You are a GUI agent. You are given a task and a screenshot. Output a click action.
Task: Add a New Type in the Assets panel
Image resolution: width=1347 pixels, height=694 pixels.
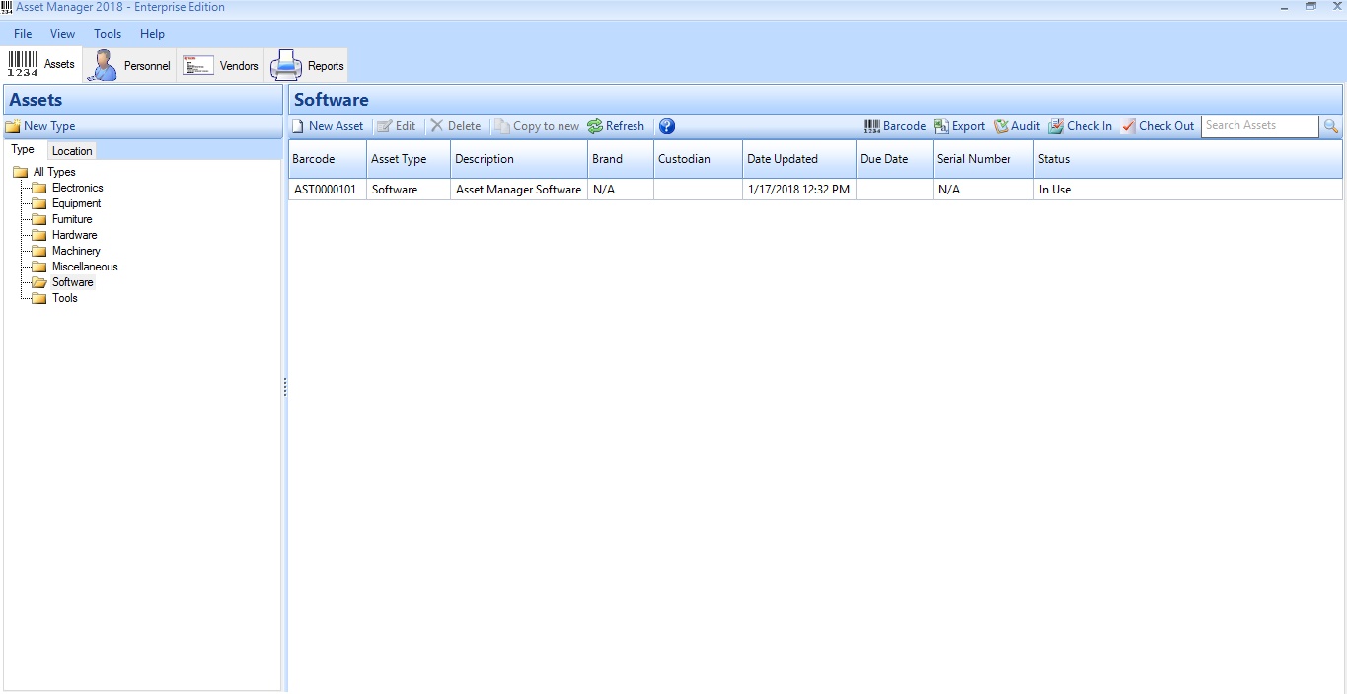click(40, 126)
